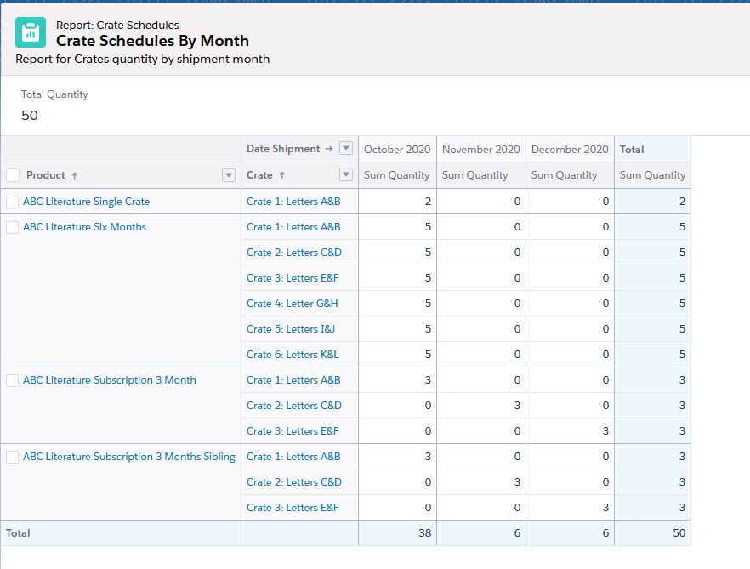Viewport: 750px width, 569px height.
Task: Open the Product column dropdown menu
Action: [x=228, y=175]
